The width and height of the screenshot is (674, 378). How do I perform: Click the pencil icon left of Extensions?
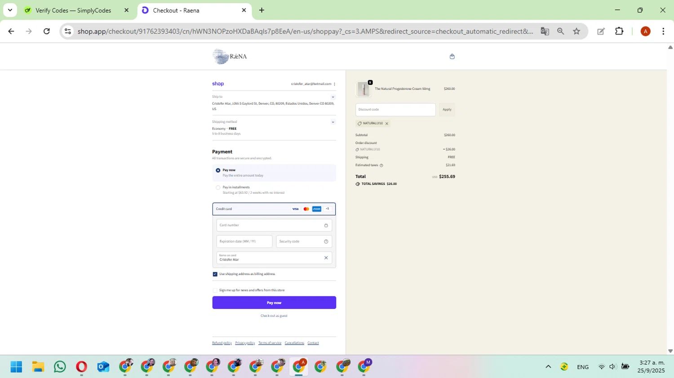coord(601,31)
